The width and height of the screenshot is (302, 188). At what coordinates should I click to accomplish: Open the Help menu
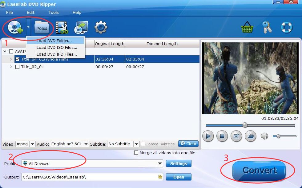(x=77, y=13)
